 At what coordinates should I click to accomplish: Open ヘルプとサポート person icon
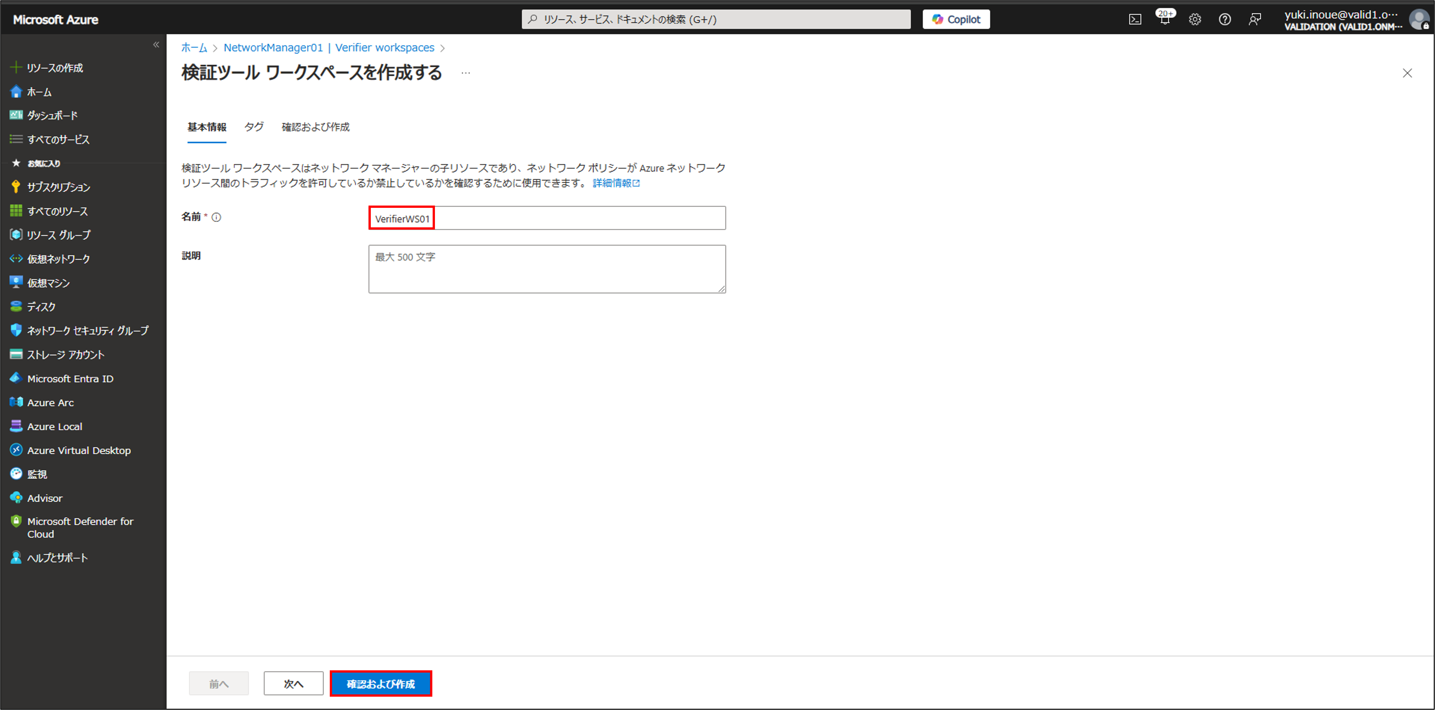[x=16, y=557]
